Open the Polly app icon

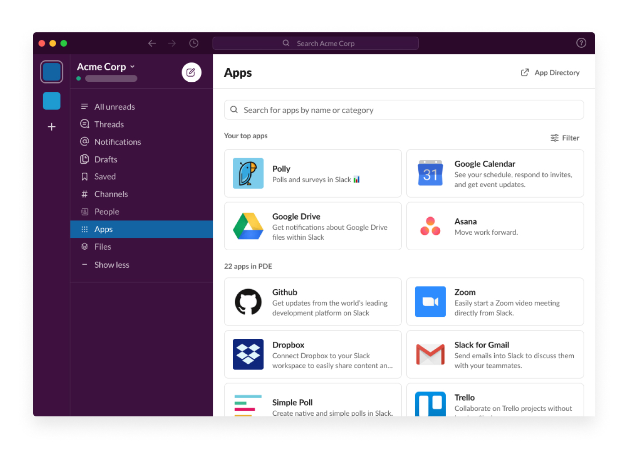248,173
